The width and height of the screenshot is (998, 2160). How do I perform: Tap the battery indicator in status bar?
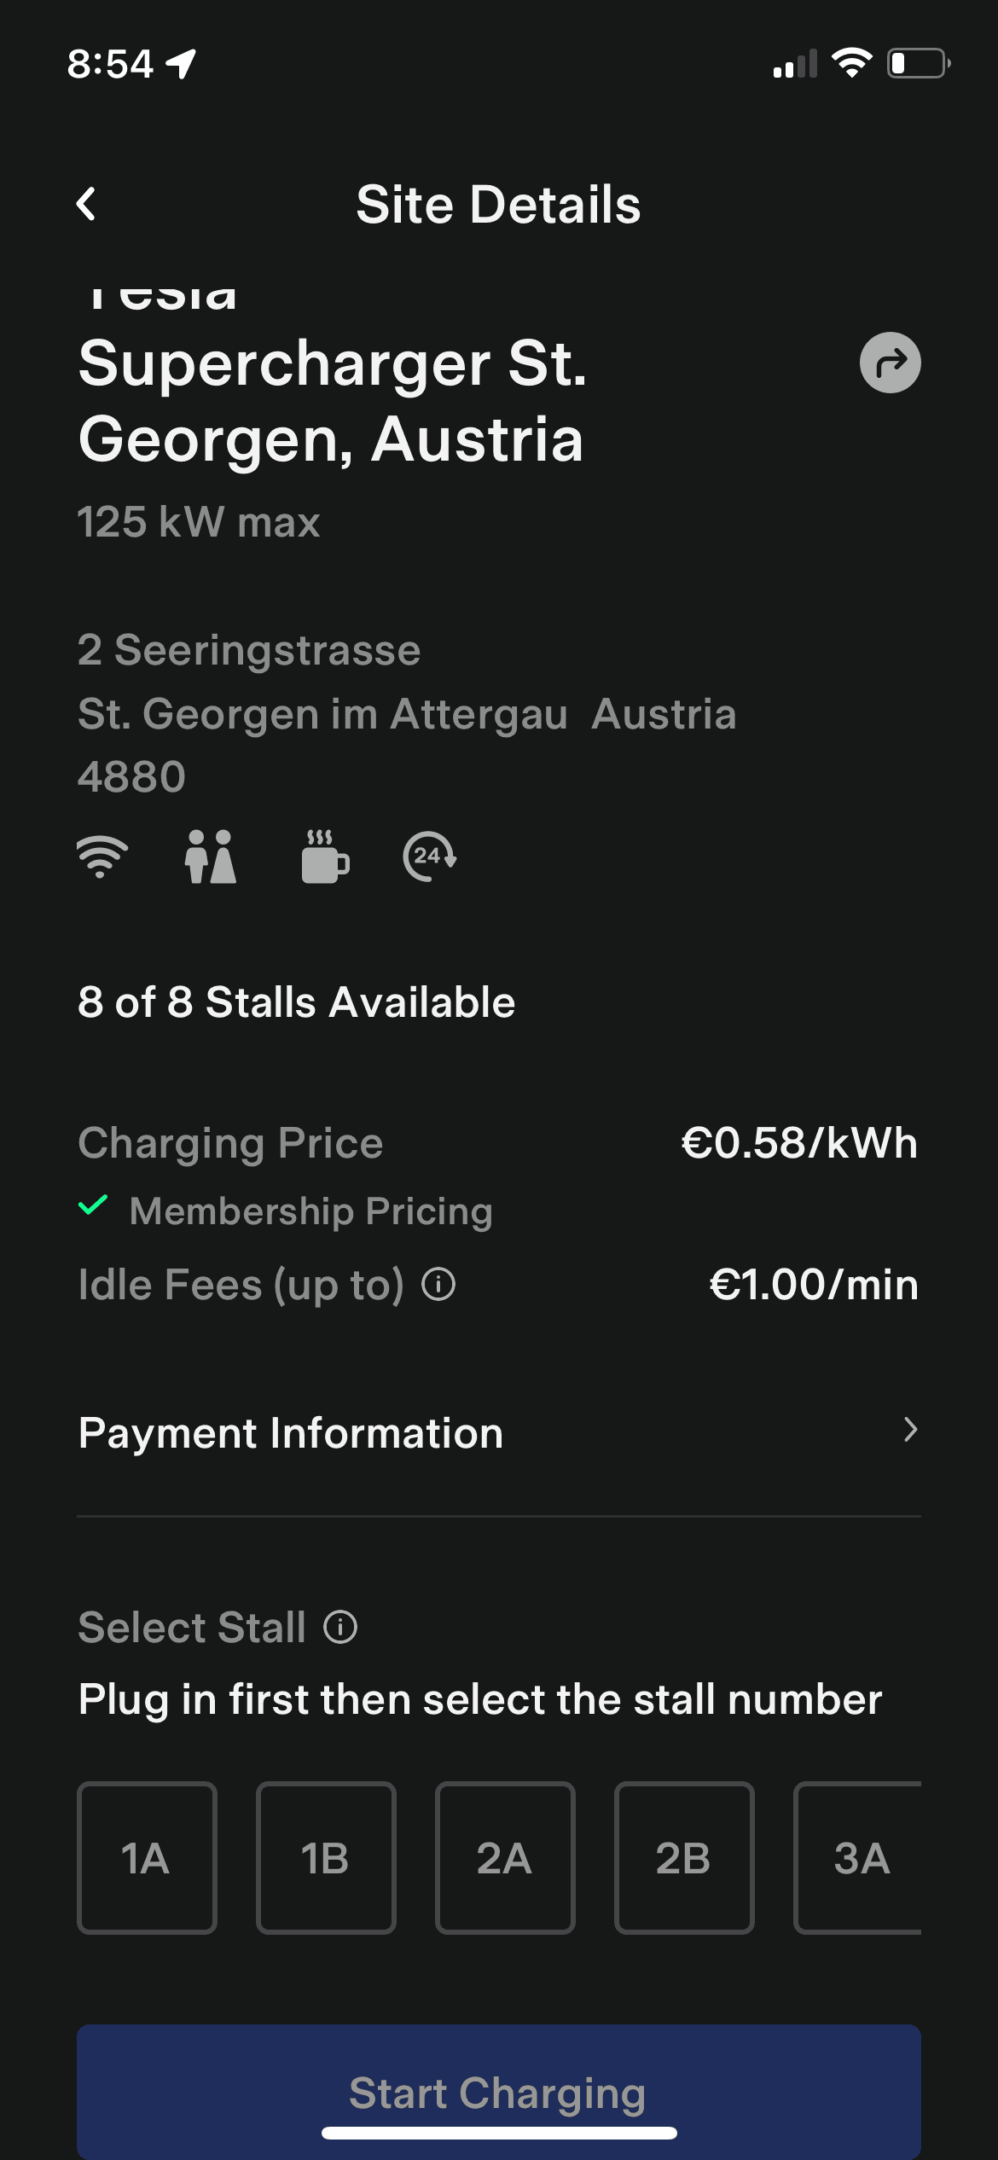pyautogui.click(x=918, y=64)
